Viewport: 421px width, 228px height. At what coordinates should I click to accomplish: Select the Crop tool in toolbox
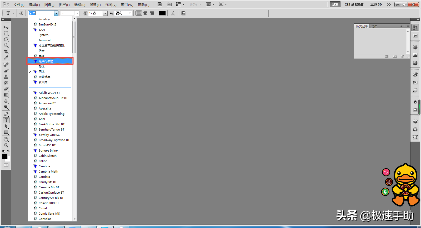[x=6, y=51]
